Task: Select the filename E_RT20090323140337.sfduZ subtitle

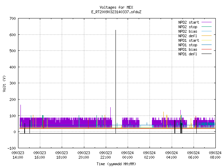Action: pos(116,12)
